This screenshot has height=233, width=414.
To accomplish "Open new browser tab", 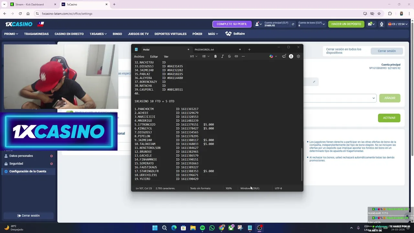I will 114,4.
